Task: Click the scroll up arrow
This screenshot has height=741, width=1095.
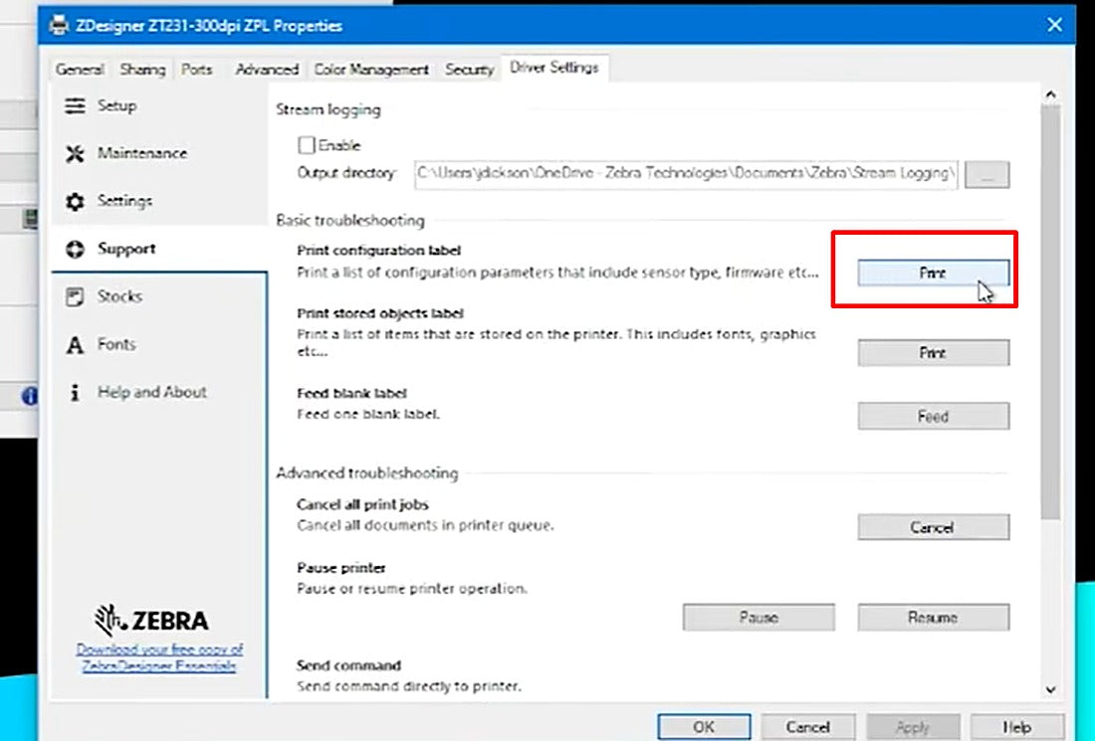Action: [x=1050, y=94]
